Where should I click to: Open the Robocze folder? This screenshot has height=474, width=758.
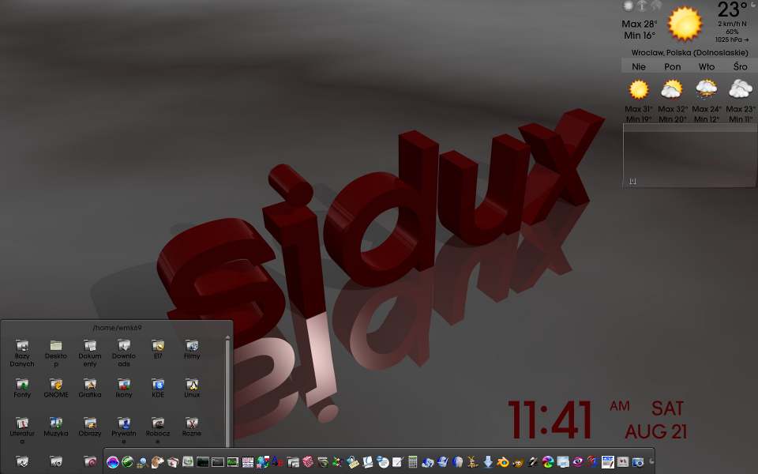[x=158, y=431]
